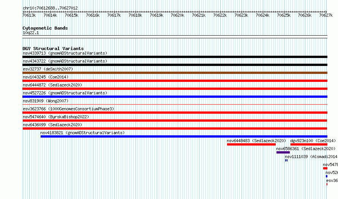Click the chr10:70612688..70627012 coordinate label
This screenshot has width=338, height=199.
click(x=50, y=8)
